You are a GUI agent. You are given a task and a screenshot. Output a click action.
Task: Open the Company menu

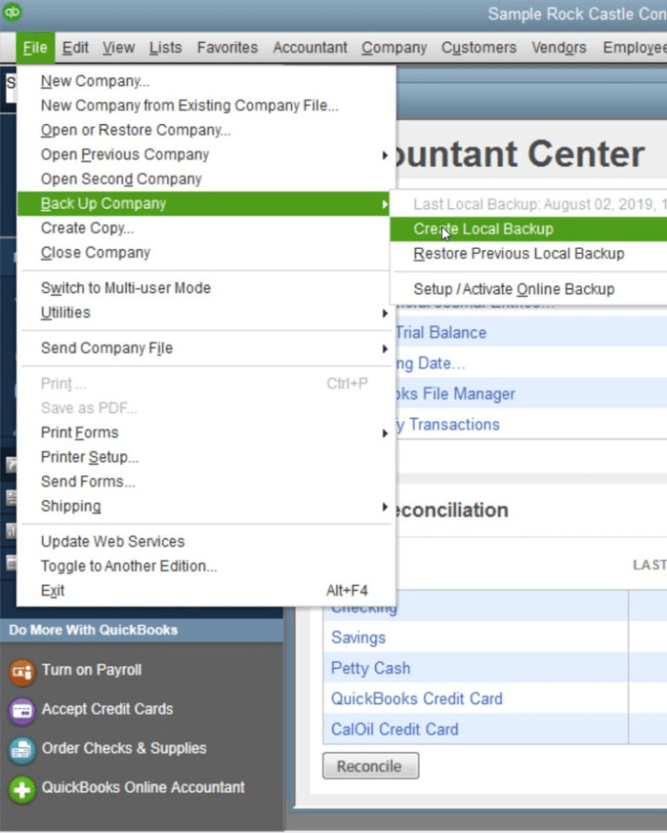394,48
